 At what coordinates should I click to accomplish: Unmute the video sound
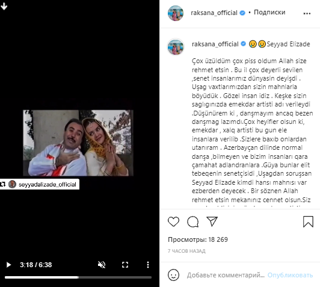[102, 265]
